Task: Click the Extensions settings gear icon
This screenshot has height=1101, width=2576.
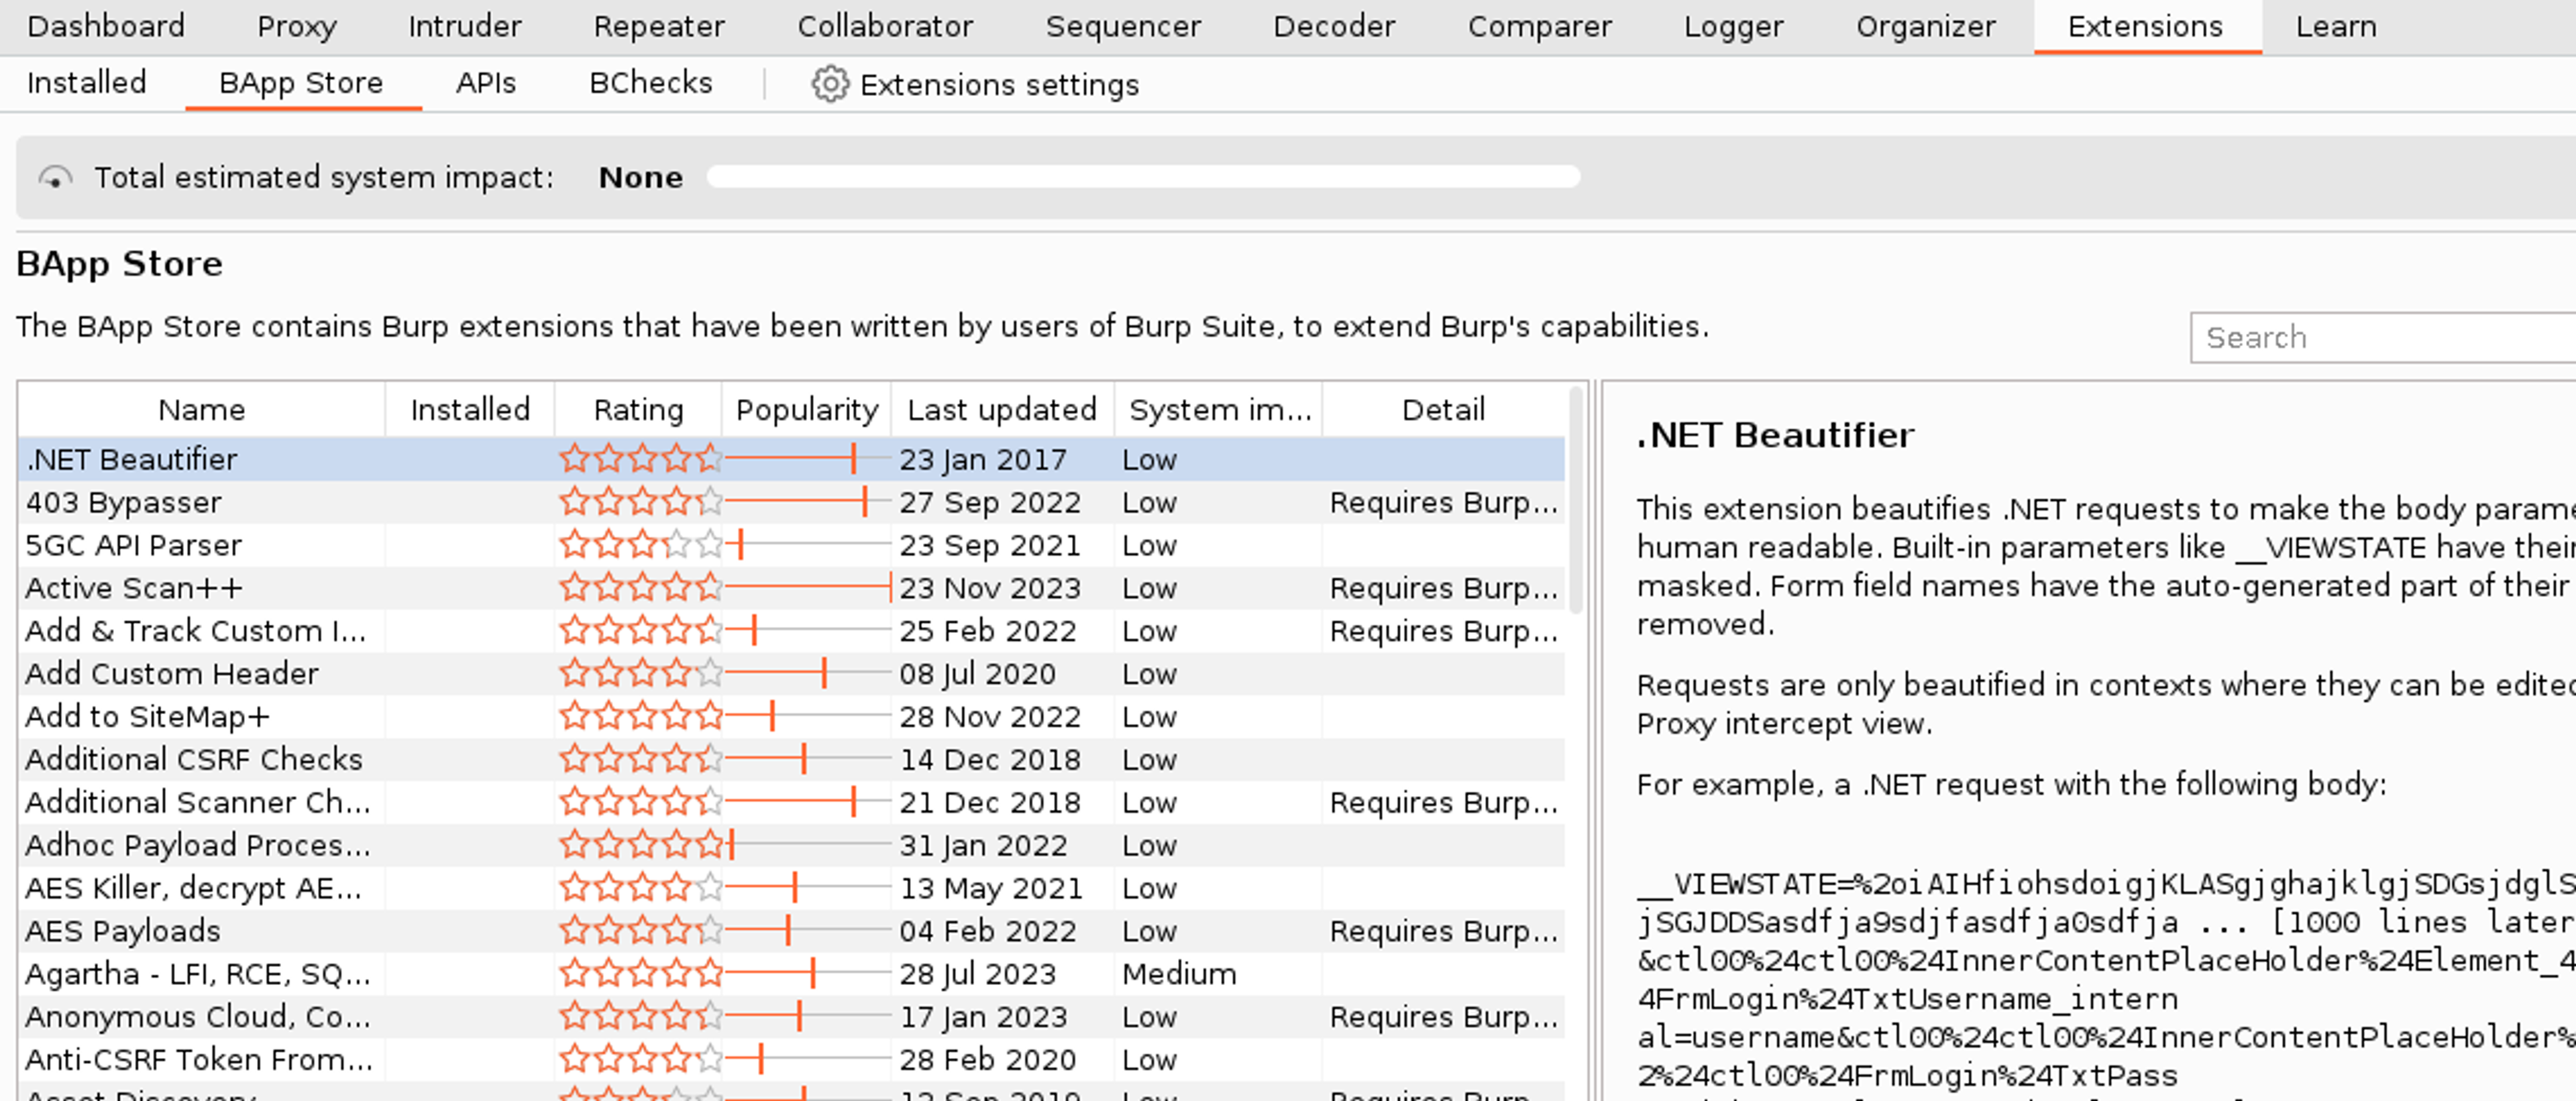Action: [829, 85]
